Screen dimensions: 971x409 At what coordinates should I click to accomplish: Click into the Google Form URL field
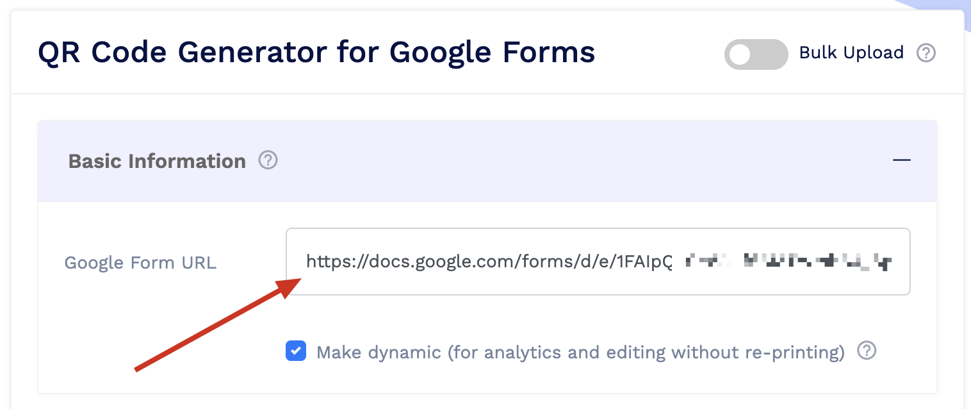pyautogui.click(x=598, y=262)
